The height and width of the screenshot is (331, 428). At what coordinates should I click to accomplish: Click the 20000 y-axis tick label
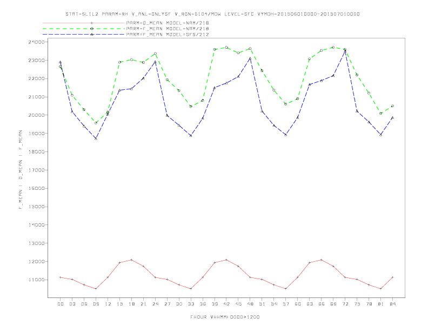point(36,115)
